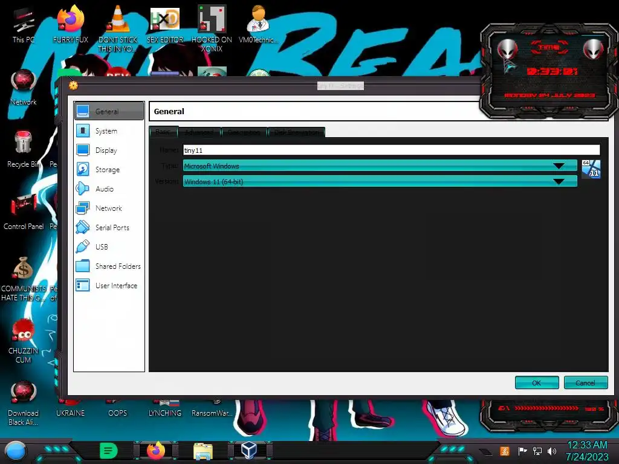Select the This PC desktop icon

point(24,25)
